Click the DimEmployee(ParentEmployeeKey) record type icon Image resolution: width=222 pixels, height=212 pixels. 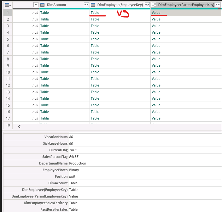click(x=154, y=5)
